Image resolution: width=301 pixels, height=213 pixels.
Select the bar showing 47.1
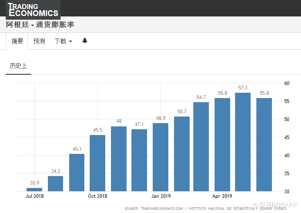pyautogui.click(x=139, y=160)
